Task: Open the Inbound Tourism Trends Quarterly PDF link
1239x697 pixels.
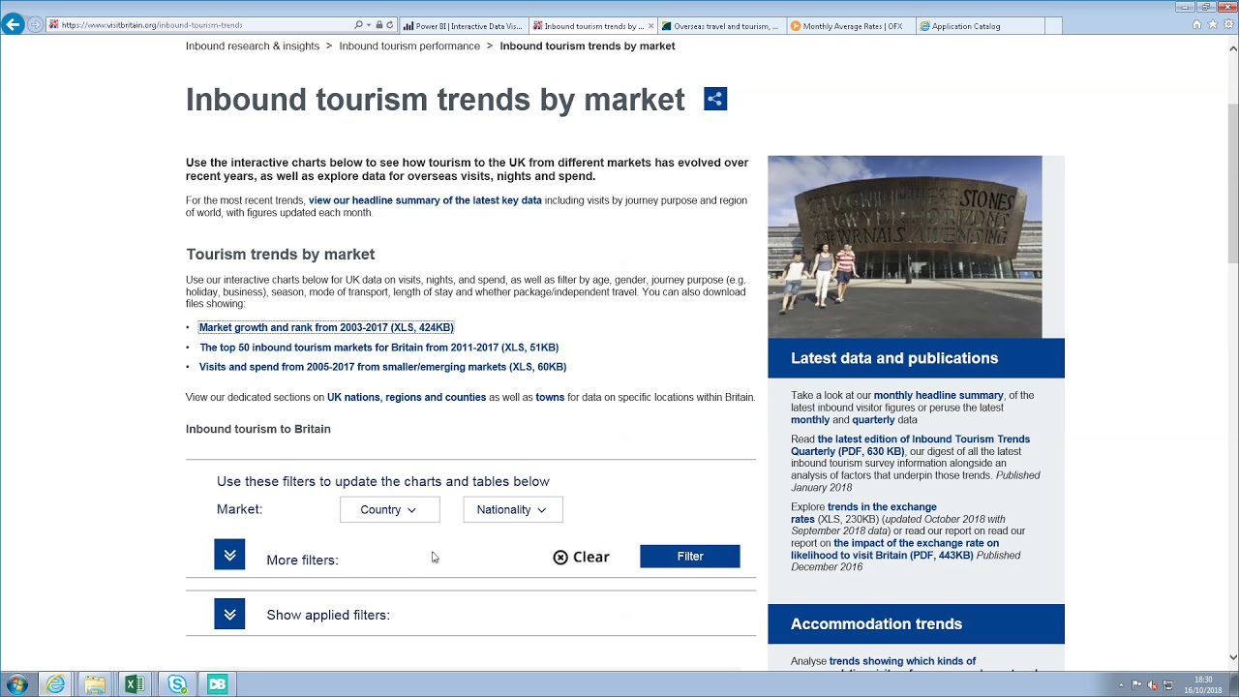Action: [x=910, y=445]
